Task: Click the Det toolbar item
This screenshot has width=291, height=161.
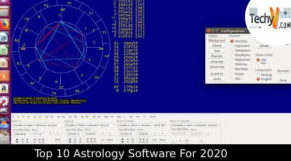Action: [119, 117]
